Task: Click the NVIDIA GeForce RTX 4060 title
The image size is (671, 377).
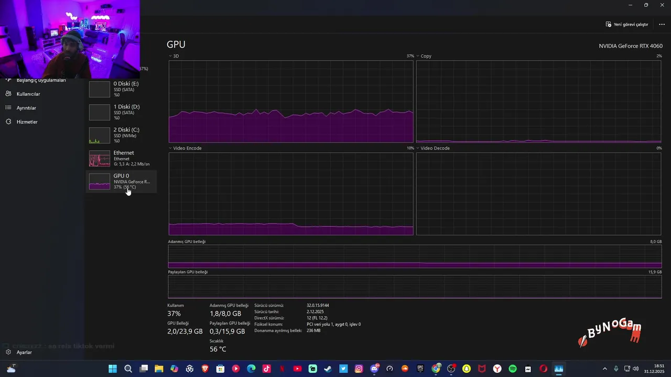Action: 631,46
